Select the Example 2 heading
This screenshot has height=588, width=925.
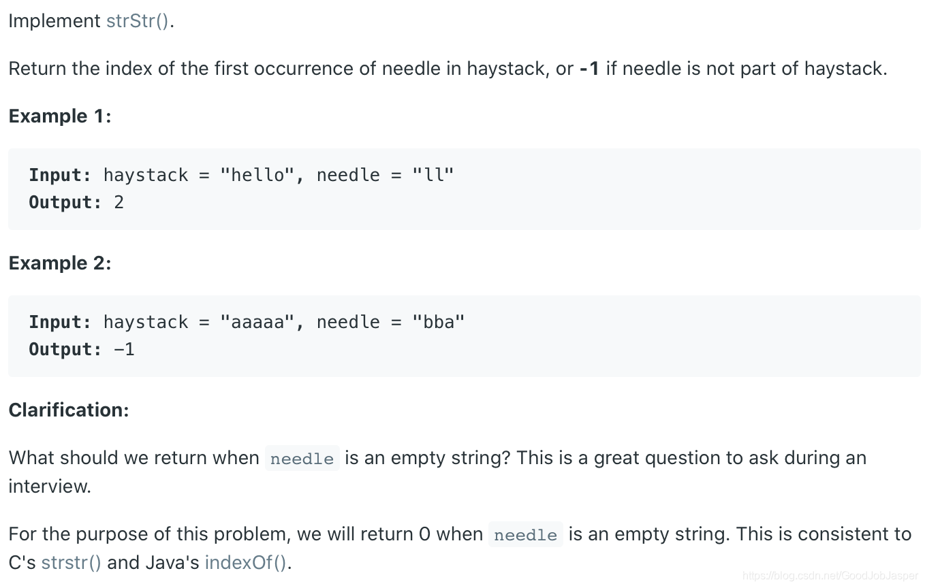click(60, 263)
